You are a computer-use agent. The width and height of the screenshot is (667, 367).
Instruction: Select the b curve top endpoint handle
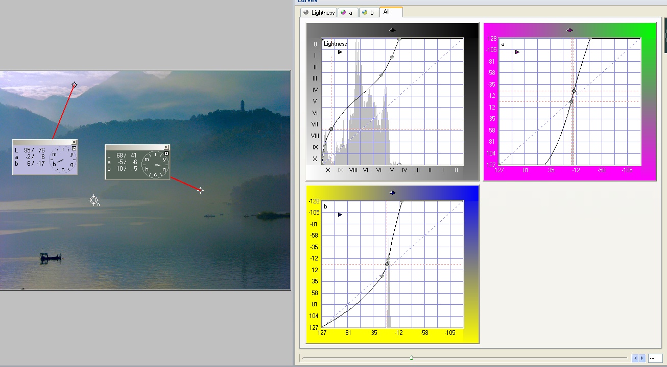click(x=401, y=202)
